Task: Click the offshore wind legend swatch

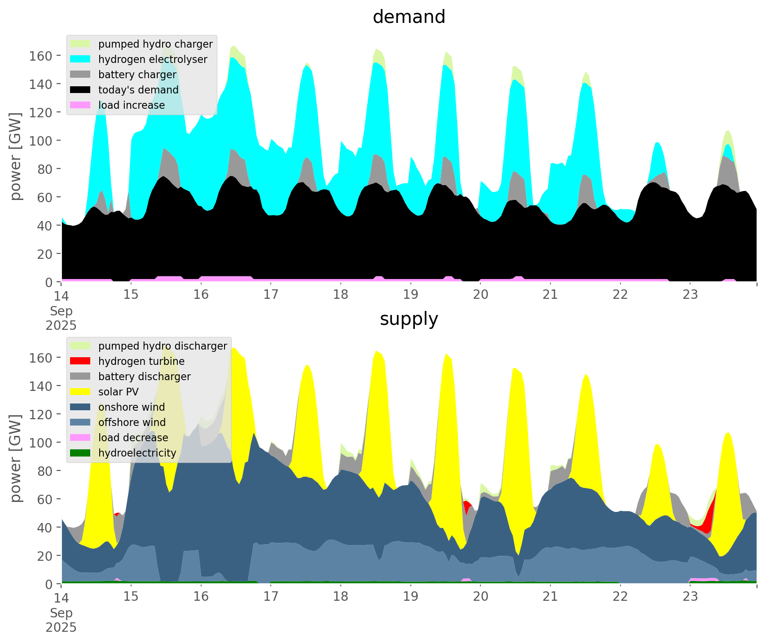Action: coord(80,422)
